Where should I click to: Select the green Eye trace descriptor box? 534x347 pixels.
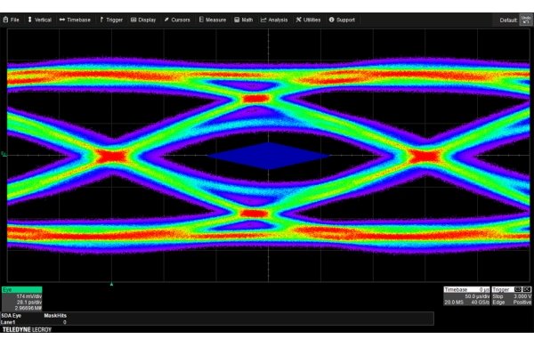[x=21, y=299]
